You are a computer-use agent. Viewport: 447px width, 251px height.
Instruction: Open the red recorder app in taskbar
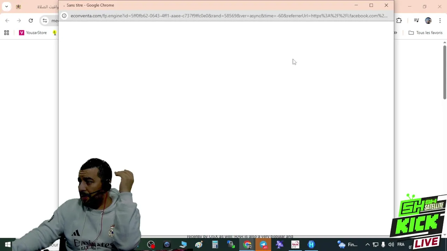[151, 245]
